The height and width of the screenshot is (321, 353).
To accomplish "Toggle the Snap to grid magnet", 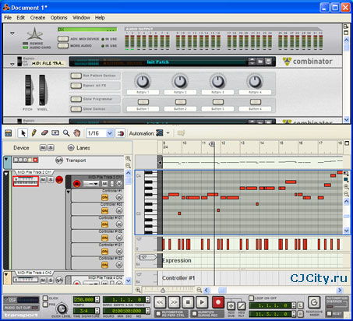I will point(120,133).
